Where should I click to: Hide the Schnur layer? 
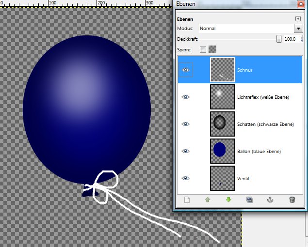coord(185,70)
